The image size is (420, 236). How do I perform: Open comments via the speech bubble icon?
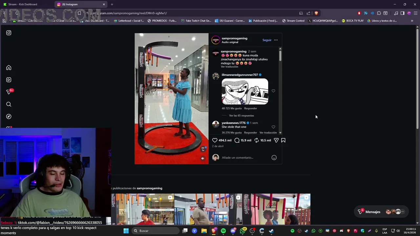click(x=237, y=140)
